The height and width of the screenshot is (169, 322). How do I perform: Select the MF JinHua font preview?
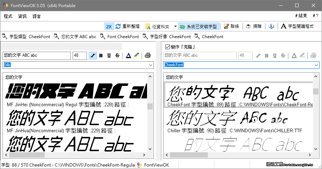point(75,121)
